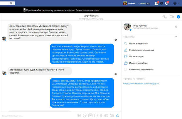Open conversation settings gear icon
182x119 pixels.
coord(176,27)
